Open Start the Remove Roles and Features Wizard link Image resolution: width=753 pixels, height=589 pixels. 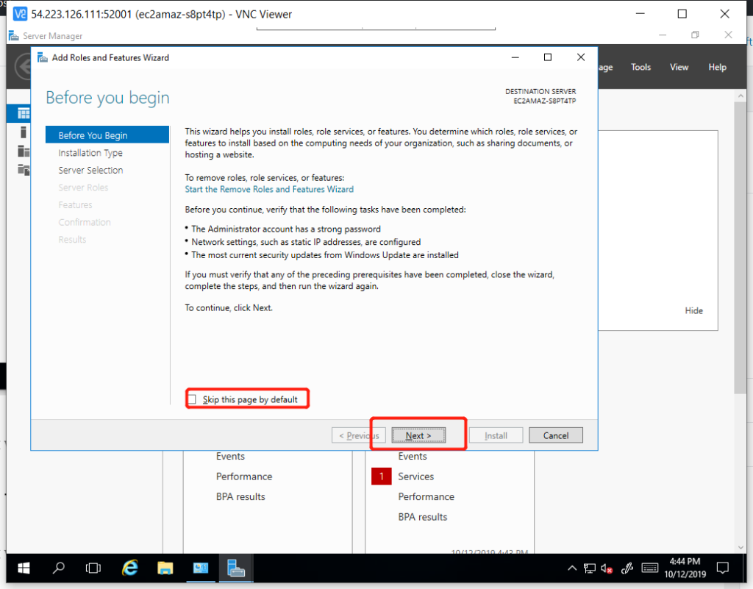point(269,189)
